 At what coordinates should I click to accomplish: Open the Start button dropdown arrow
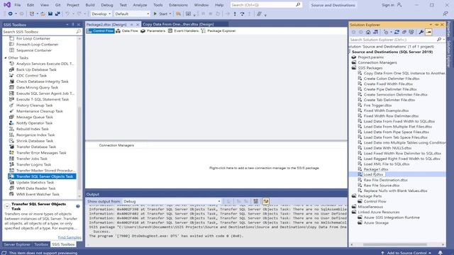tap(170, 13)
